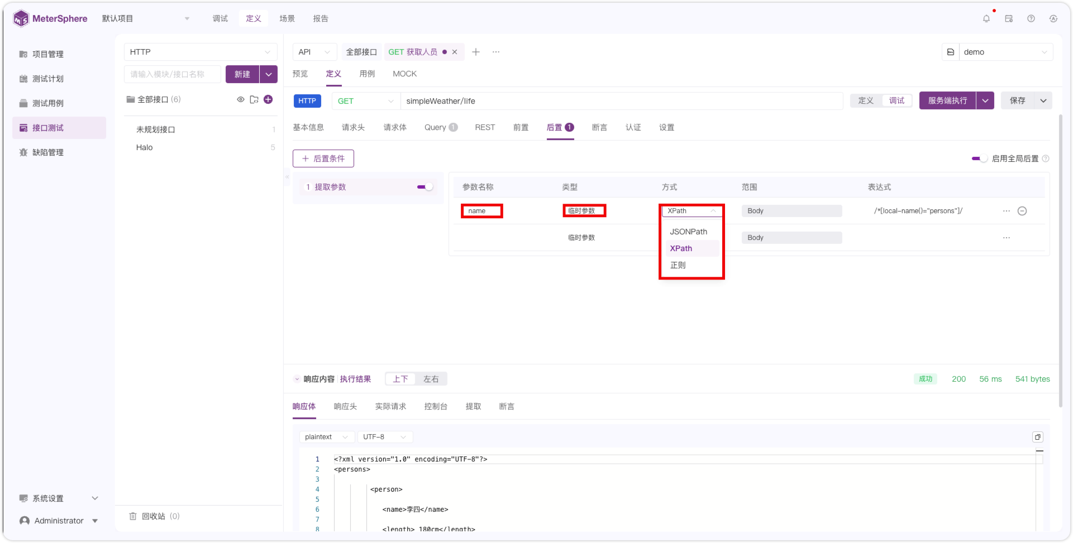The image size is (1073, 543).
Task: Click the module search input field
Action: [173, 74]
